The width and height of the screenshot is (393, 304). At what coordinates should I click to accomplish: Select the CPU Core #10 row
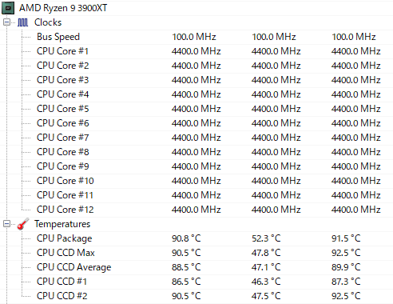[x=196, y=181]
